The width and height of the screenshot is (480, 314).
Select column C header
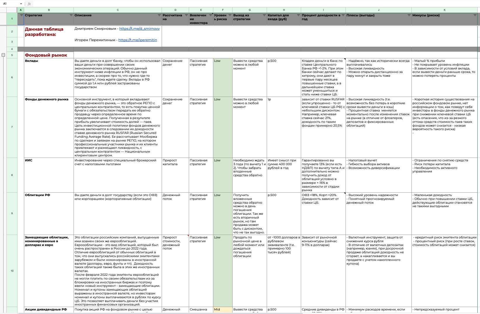pyautogui.click(x=118, y=10)
